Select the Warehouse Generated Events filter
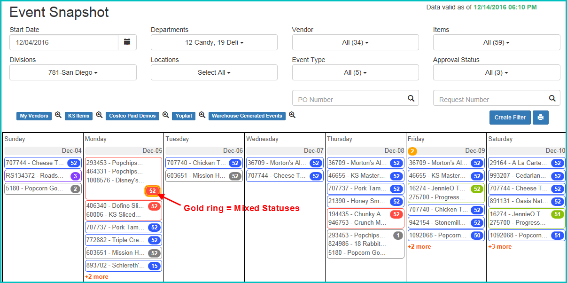Image resolution: width=567 pixels, height=283 pixels. click(x=247, y=116)
